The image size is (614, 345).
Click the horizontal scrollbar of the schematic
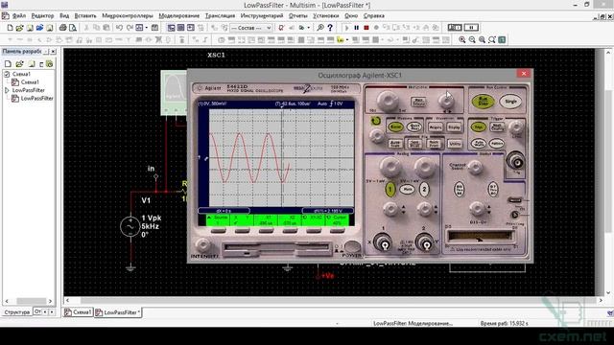(335, 300)
